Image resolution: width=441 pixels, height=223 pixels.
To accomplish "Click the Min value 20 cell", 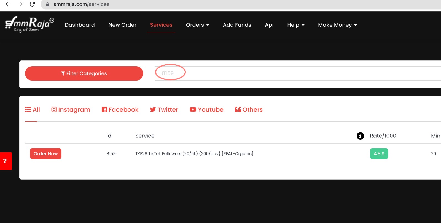I will (x=434, y=154).
